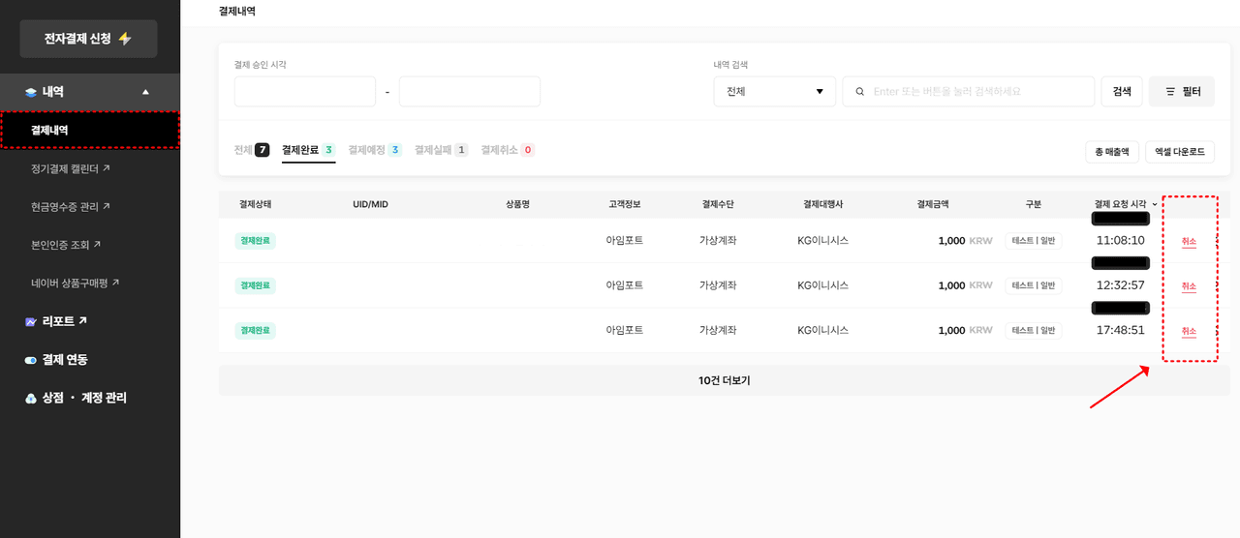
Task: Open 네이버 상품구매평 external link
Action: coord(75,283)
